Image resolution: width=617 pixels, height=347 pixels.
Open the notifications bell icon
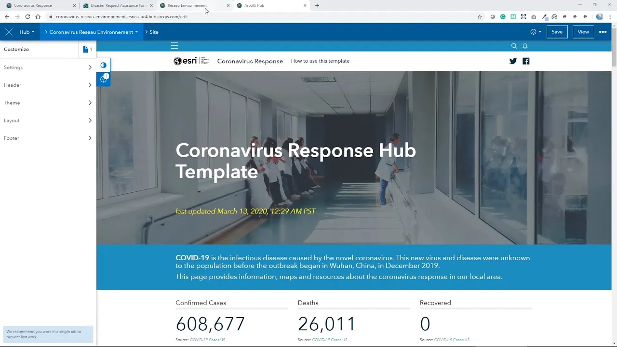tap(525, 46)
